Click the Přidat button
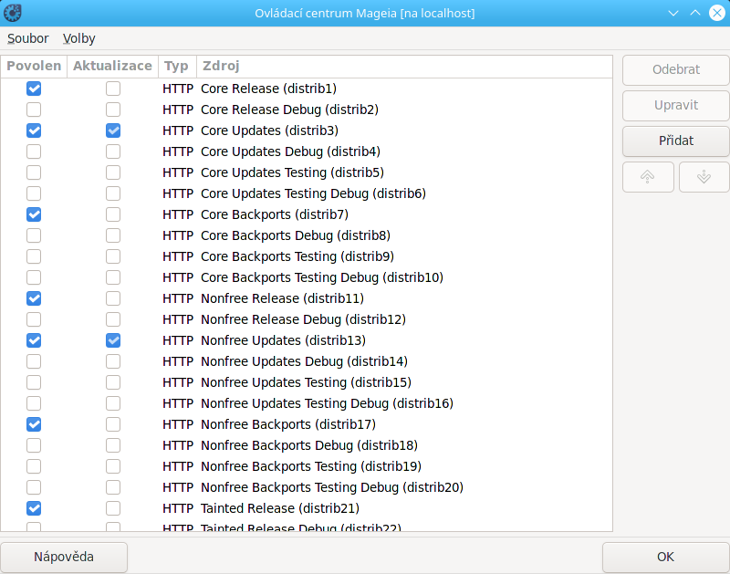 (x=676, y=141)
